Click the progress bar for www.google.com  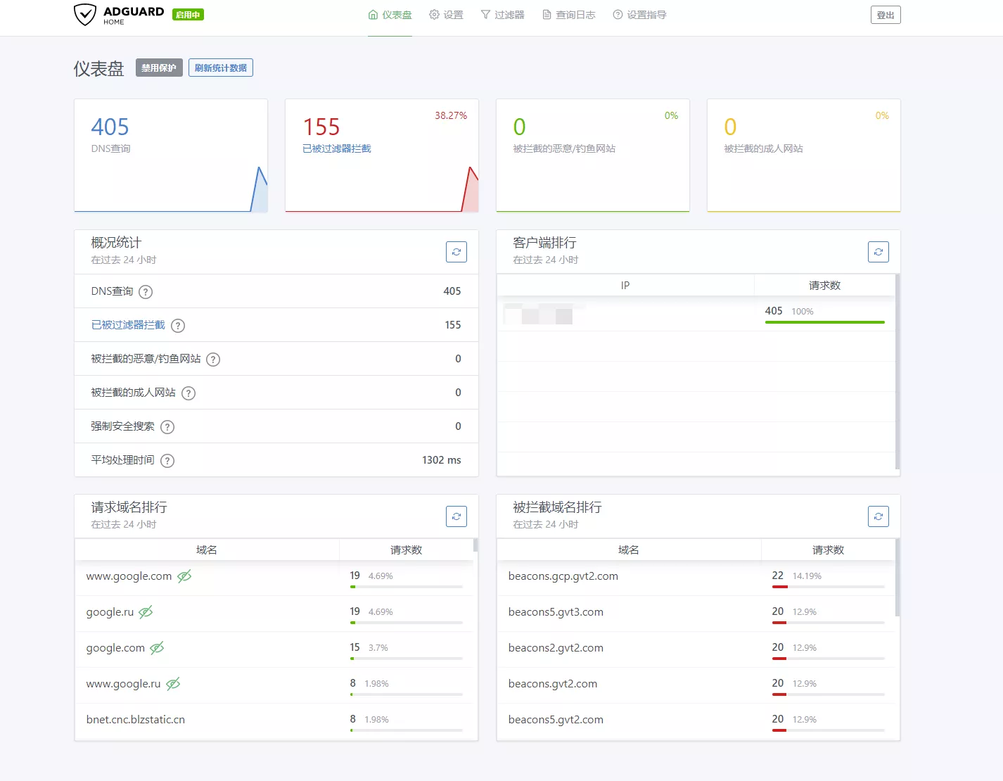point(407,587)
